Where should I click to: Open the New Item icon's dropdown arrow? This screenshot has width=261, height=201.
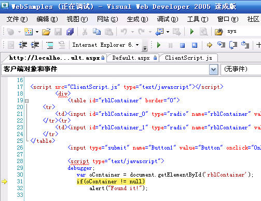coord(37,32)
